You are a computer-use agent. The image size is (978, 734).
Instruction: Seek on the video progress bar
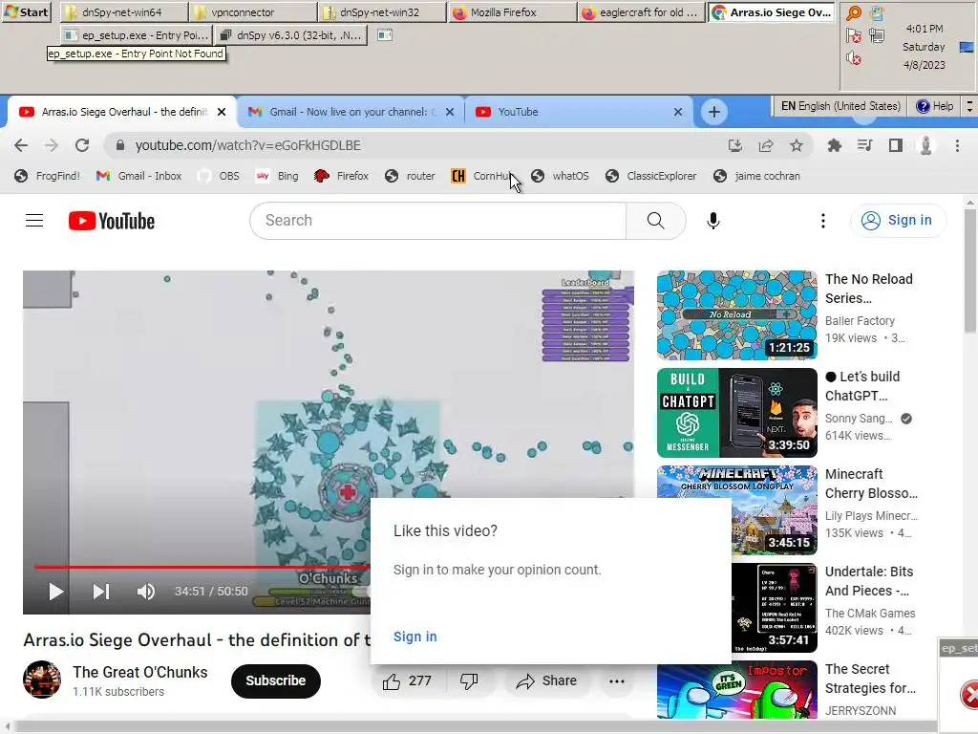pos(202,567)
